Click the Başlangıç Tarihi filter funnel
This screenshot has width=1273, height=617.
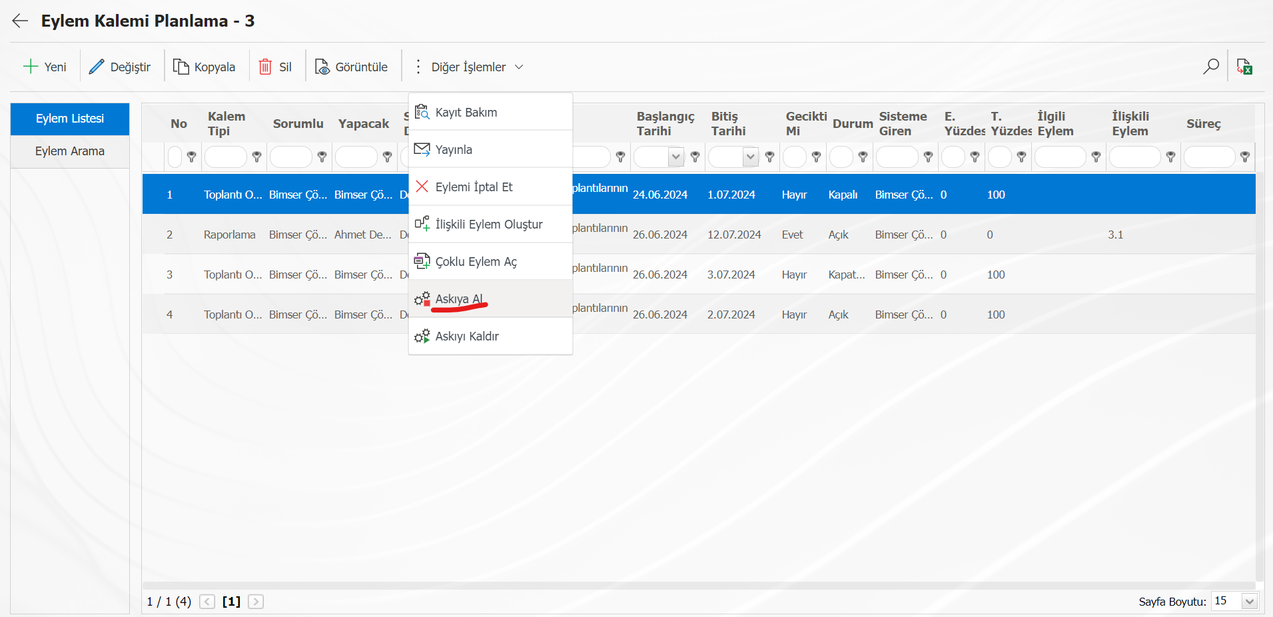pos(695,157)
